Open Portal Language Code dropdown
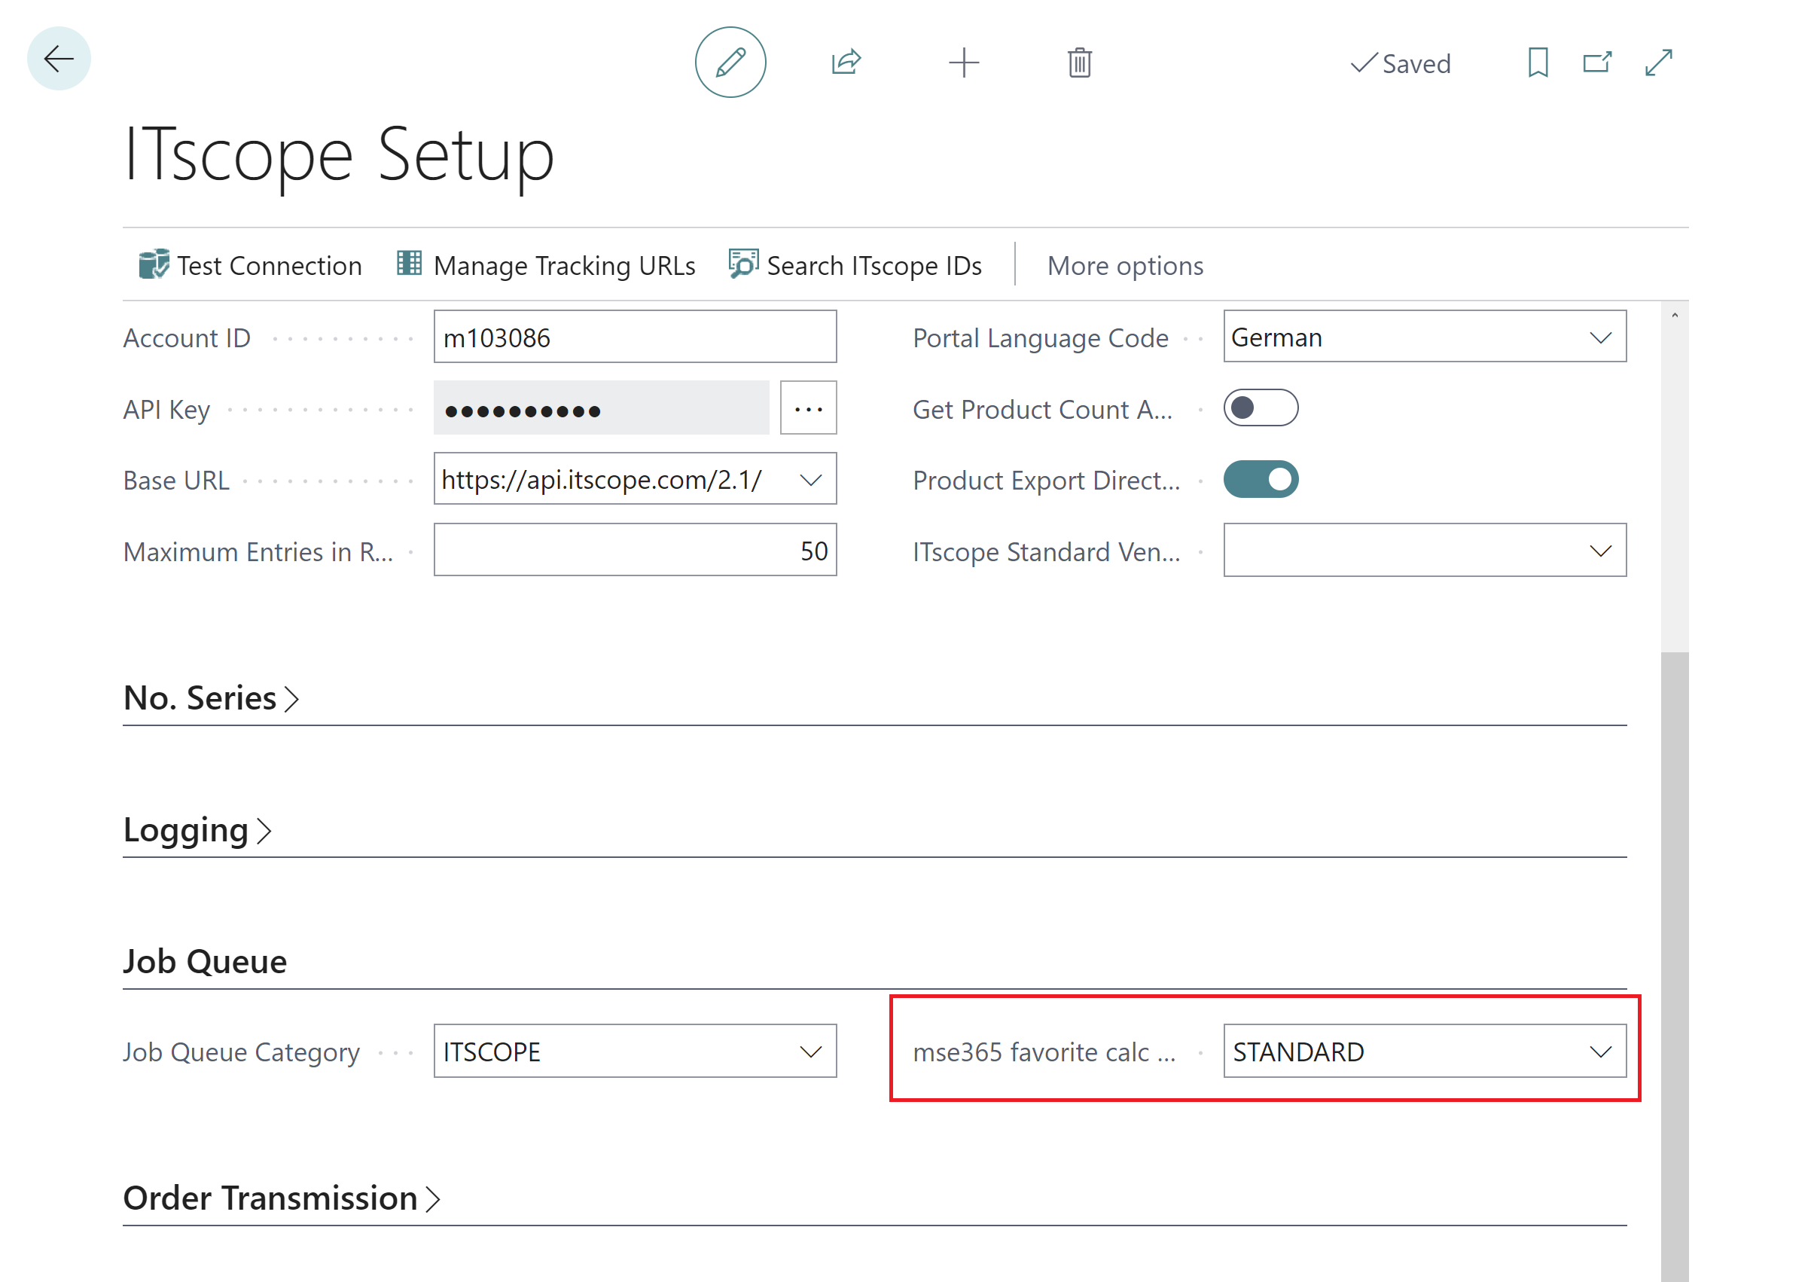Image resolution: width=1811 pixels, height=1282 pixels. [x=1599, y=338]
